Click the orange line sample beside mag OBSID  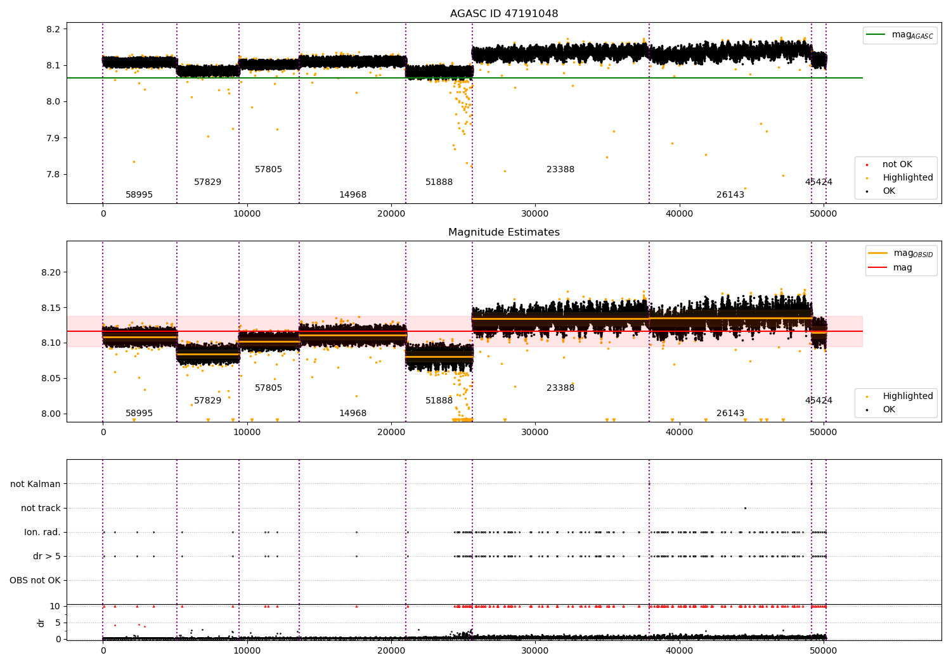(x=878, y=253)
